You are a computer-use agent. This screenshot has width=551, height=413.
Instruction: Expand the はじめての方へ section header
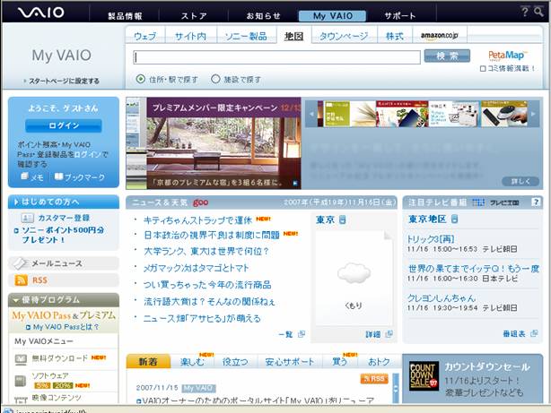coord(64,202)
